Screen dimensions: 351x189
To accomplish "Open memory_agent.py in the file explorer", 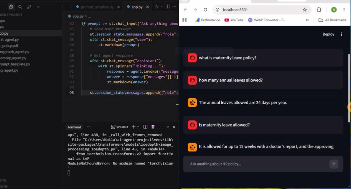I will (13, 58).
